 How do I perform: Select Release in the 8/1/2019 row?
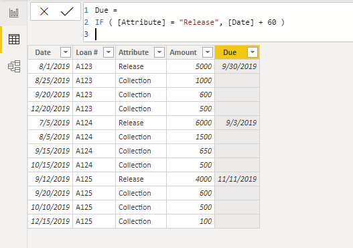point(141,66)
